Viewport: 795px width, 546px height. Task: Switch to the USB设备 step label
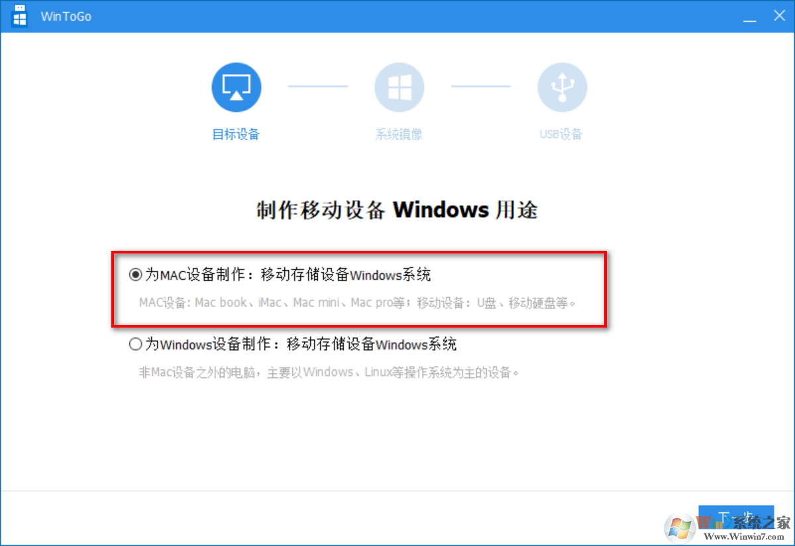561,134
